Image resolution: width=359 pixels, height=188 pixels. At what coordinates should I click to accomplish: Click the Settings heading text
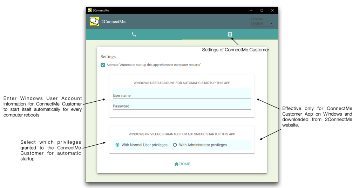coord(108,57)
